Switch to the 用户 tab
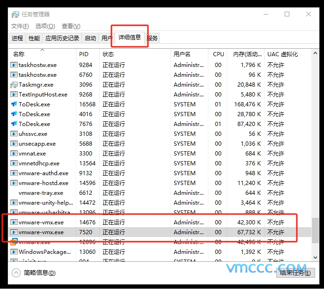The width and height of the screenshot is (324, 289). (107, 38)
